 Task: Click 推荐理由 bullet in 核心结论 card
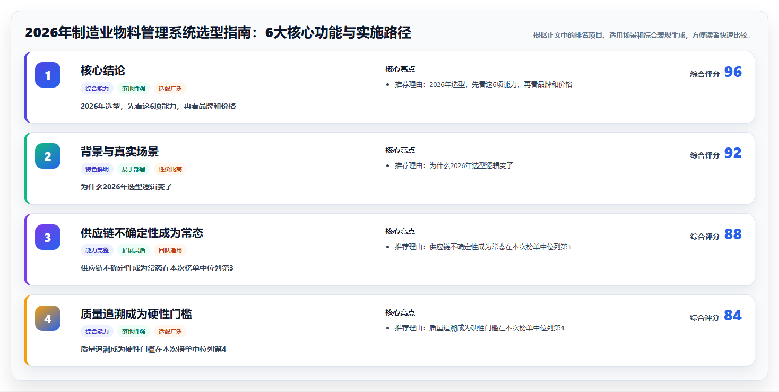483,84
